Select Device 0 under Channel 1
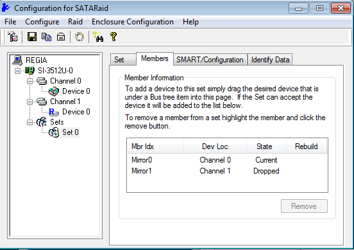Image resolution: width=354 pixels, height=250 pixels. coord(76,112)
